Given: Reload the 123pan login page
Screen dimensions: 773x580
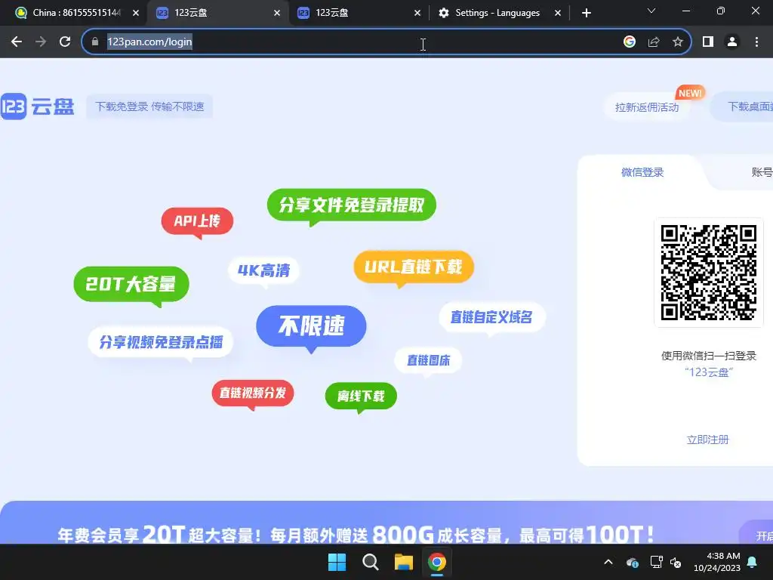Looking at the screenshot, I should click(65, 42).
